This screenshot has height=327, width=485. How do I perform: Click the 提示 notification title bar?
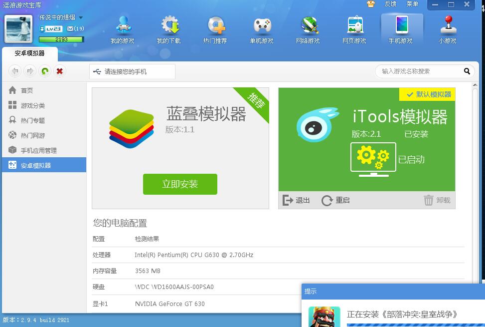point(393,292)
